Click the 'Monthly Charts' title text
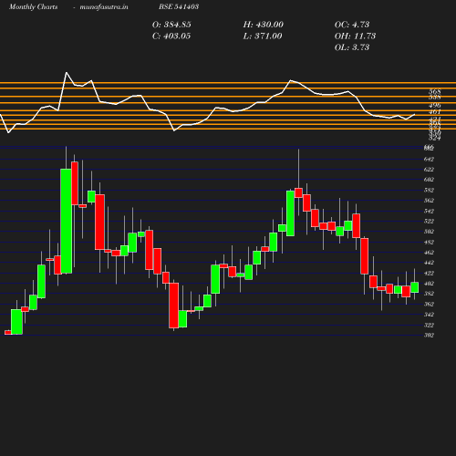The width and height of the screenshot is (456, 456). click(x=33, y=6)
